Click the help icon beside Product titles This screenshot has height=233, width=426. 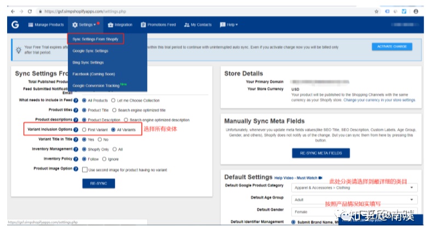pyautogui.click(x=76, y=110)
